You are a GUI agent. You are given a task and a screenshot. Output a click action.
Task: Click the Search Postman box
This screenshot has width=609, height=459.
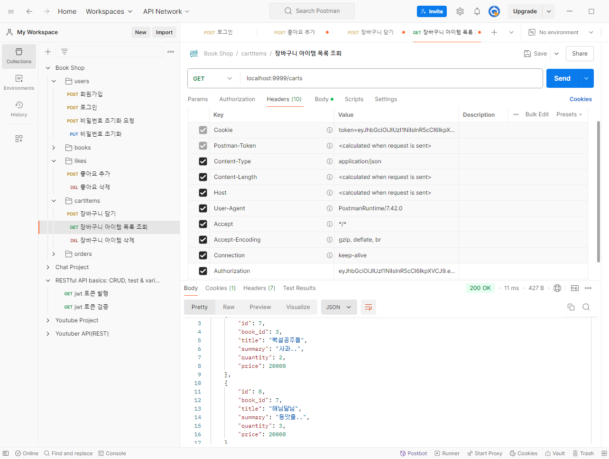(x=312, y=11)
